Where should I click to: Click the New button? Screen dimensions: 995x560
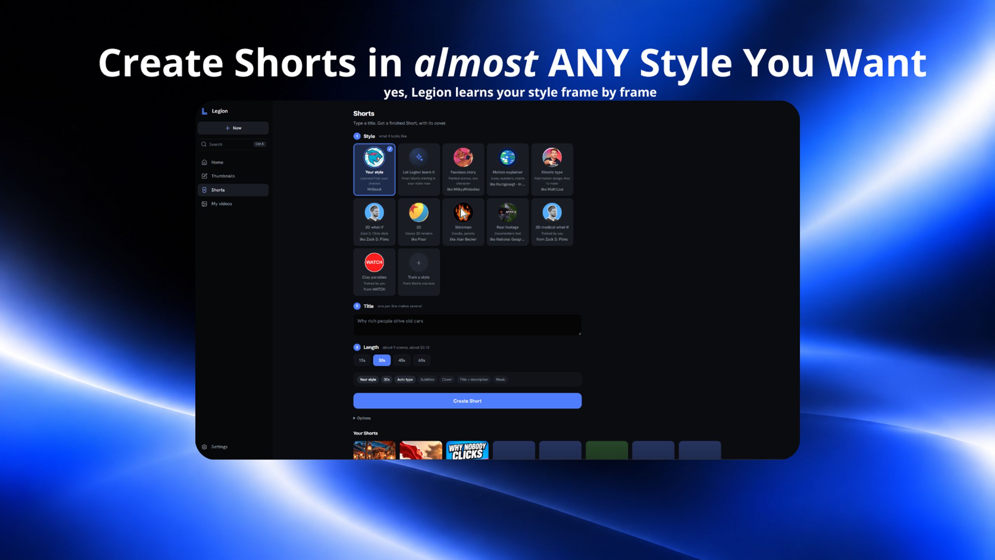233,128
